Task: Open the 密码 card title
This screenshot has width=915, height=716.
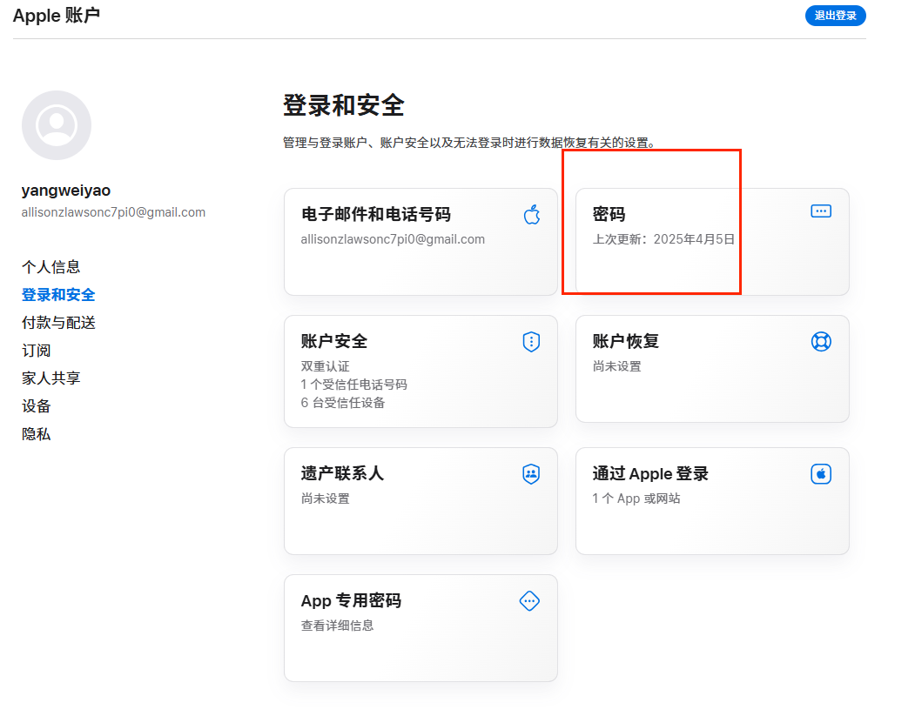Action: (x=609, y=215)
